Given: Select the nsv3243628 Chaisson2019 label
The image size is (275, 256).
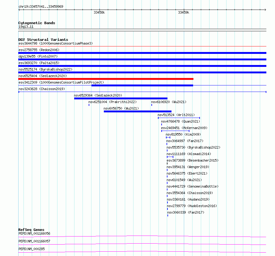Looking at the screenshot, I should (x=42, y=89).
